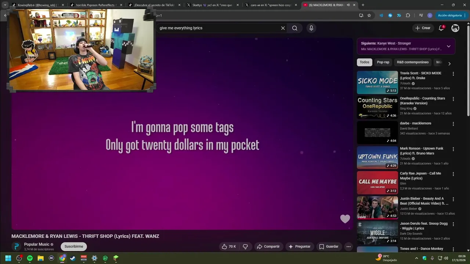Viewport: 470px width, 264px height.
Task: Open Chrome extensions puzzle menu
Action: pos(408,15)
